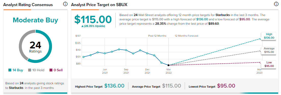Click the High $136.00 forecast label
Screen dimensions: 281x95
click(x=269, y=36)
